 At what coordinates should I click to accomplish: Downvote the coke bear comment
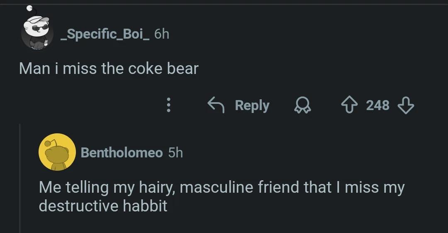click(x=405, y=105)
